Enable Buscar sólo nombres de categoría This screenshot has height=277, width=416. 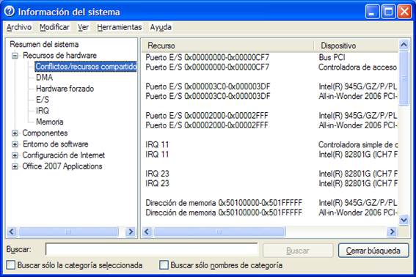tap(164, 265)
